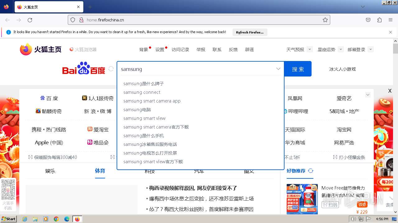Image resolution: width=398 pixels, height=223 pixels.
Task: Click the 领券 coupon button
Action: coord(362,204)
